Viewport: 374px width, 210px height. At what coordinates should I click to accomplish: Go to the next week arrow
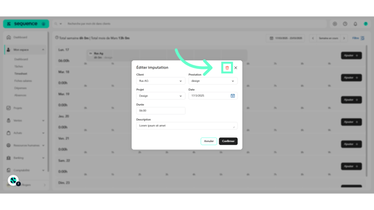(x=344, y=38)
